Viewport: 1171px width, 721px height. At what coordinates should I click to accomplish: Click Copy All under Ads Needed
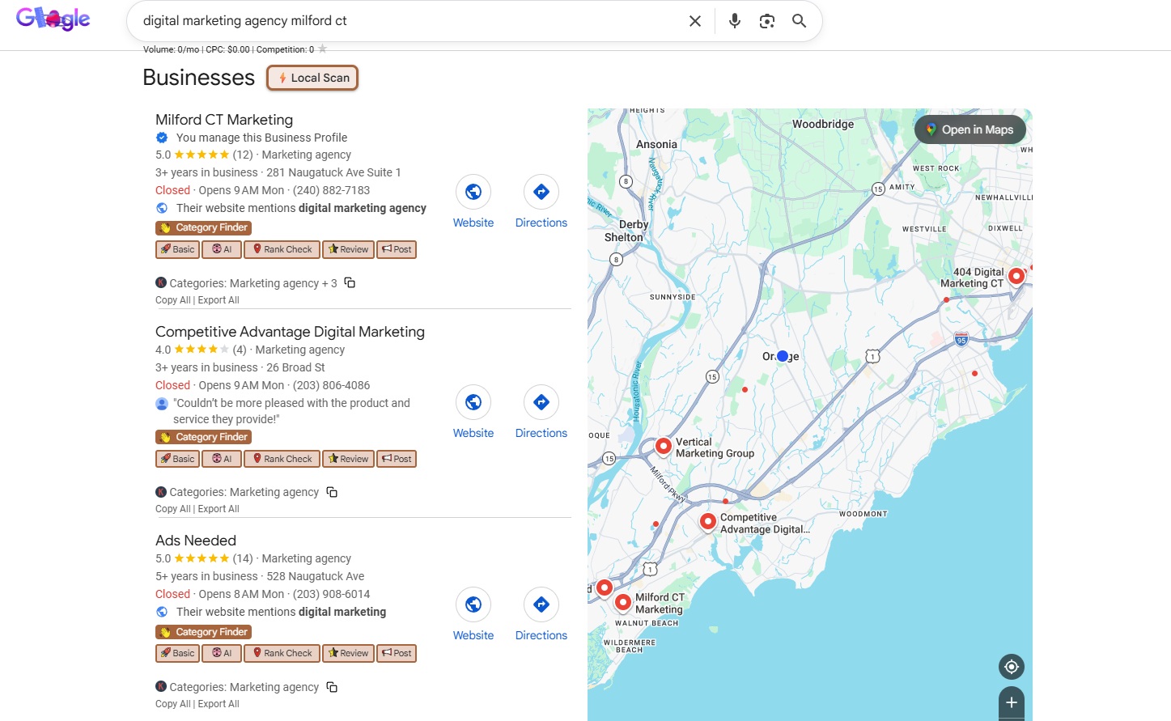click(172, 704)
